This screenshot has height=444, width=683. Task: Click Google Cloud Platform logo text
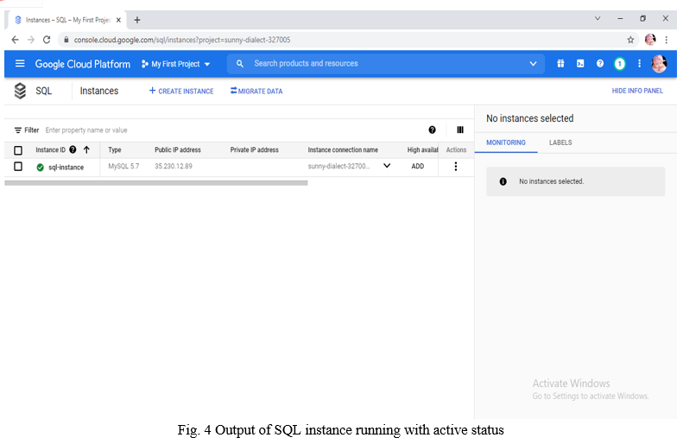click(x=82, y=64)
